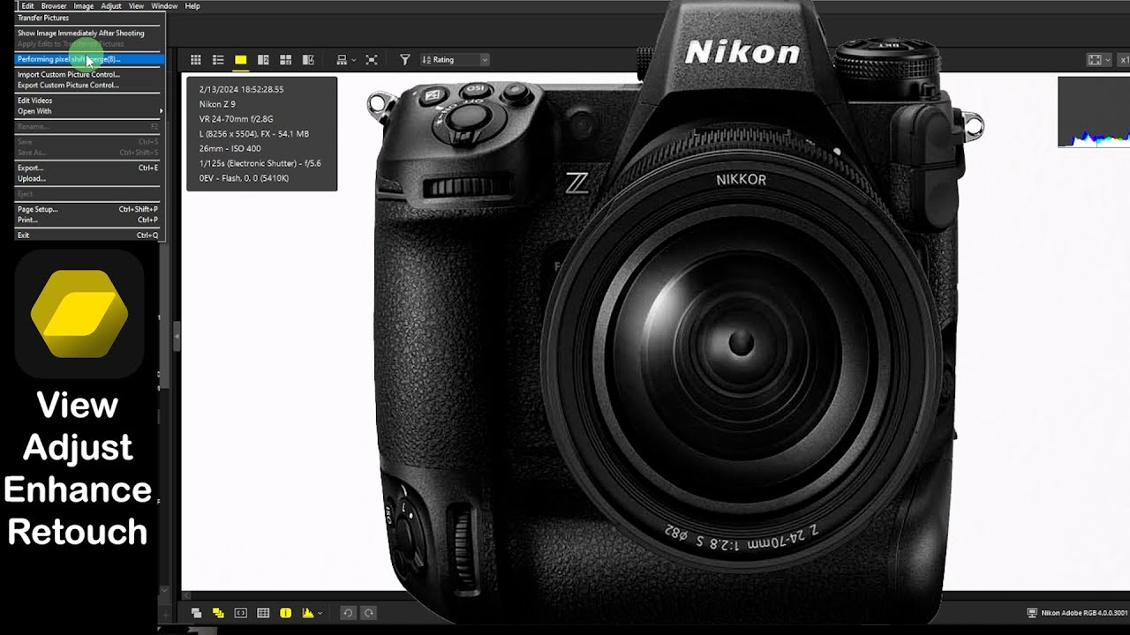Click the 26mm - ISO 400 info line
The image size is (1130, 635).
click(x=230, y=148)
